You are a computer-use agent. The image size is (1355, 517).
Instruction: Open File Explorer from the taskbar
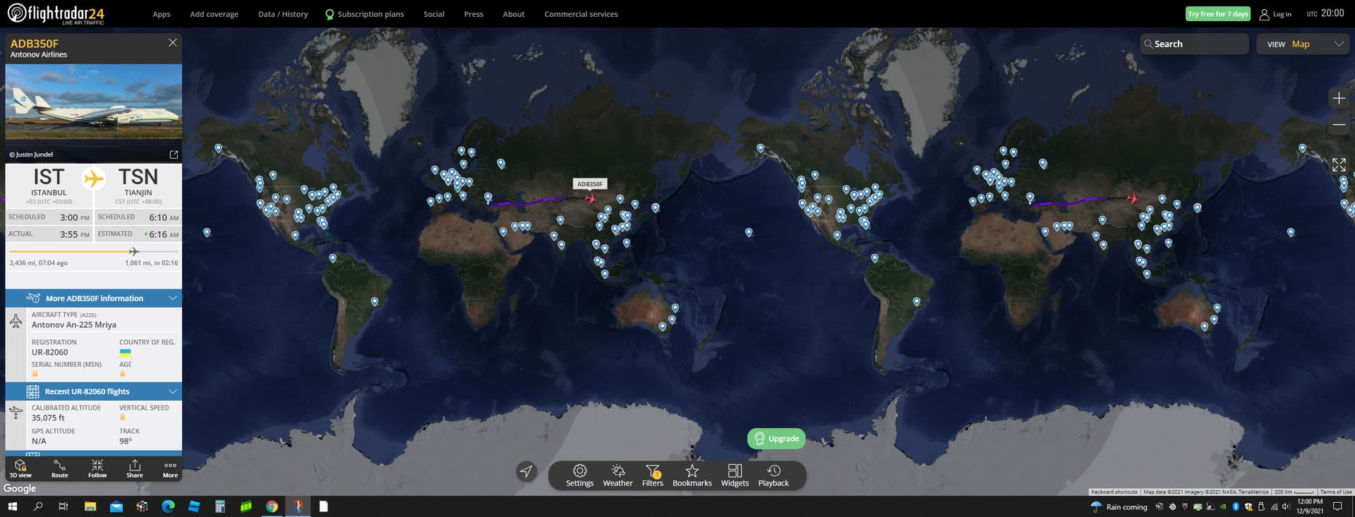pyautogui.click(x=90, y=506)
